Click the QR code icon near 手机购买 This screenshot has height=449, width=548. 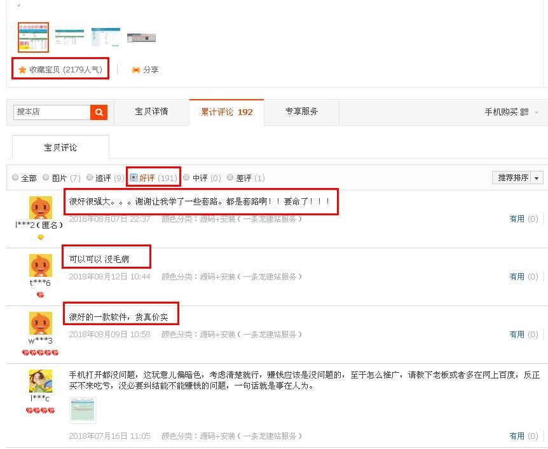click(x=524, y=112)
